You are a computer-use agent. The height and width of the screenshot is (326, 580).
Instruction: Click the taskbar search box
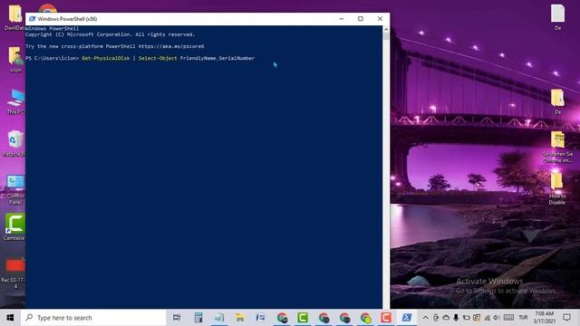tap(93, 318)
